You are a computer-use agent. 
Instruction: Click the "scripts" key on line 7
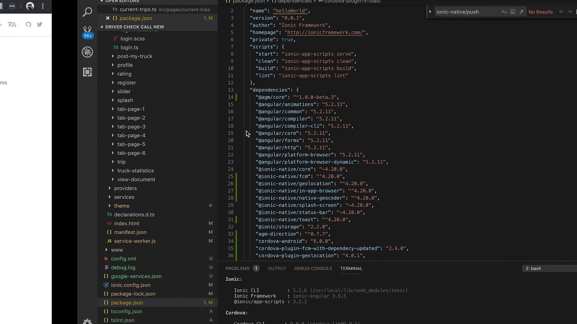point(263,47)
